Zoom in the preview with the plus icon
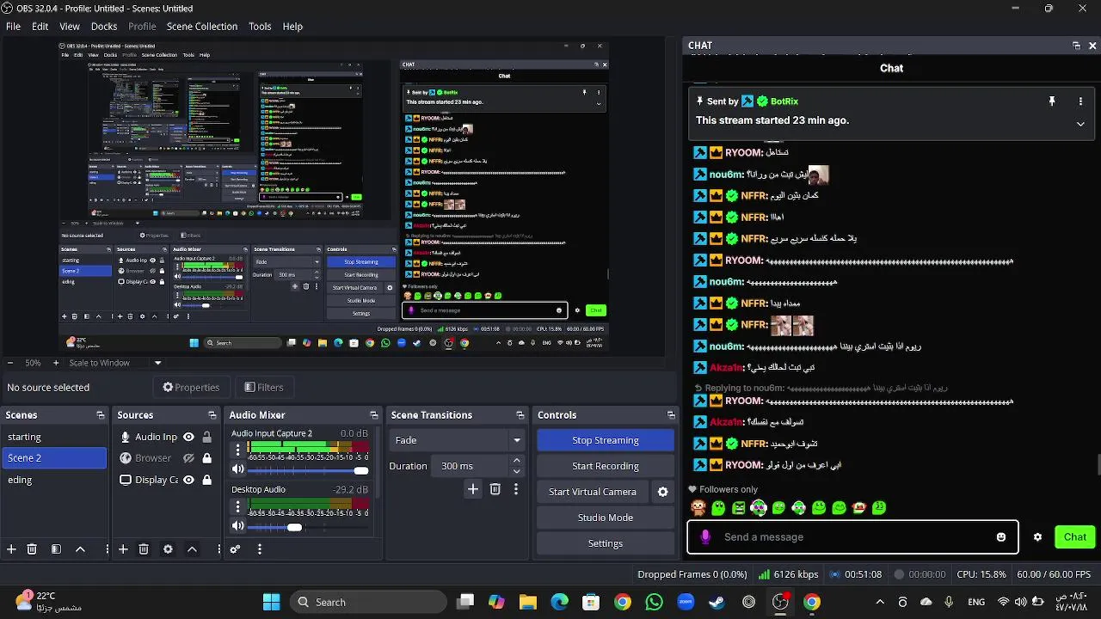 (56, 363)
